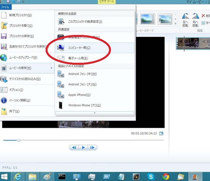
Task: Click the checklist options icon
Action: pyautogui.click(x=4, y=90)
